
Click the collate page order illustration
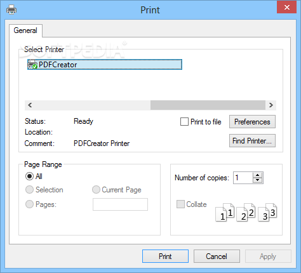[246, 213]
